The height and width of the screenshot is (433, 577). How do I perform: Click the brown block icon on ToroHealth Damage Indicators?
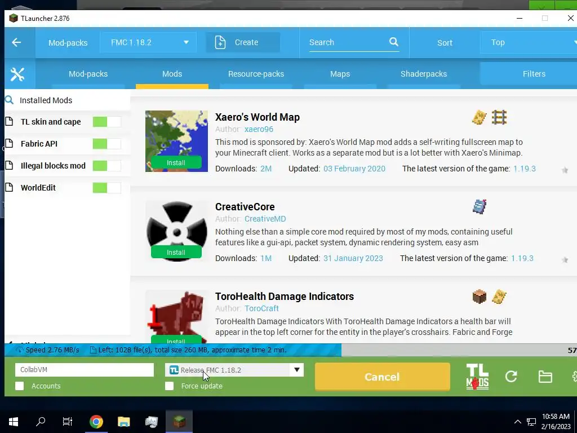click(479, 297)
